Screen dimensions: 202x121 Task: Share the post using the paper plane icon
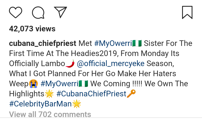click(x=60, y=12)
